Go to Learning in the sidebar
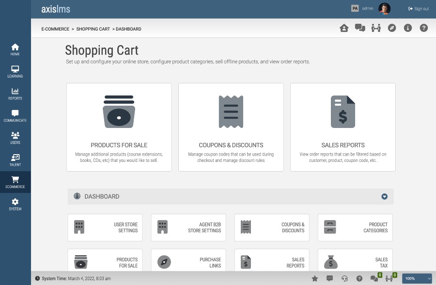 tap(15, 72)
